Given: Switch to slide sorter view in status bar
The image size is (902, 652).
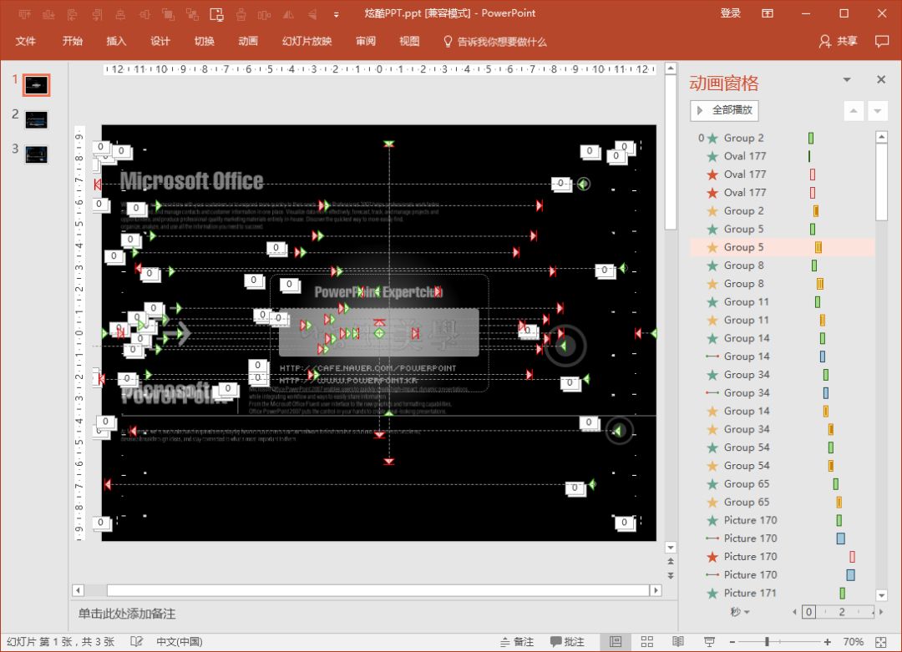Looking at the screenshot, I should point(646,642).
